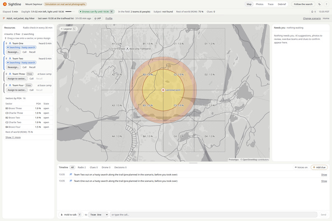Open Assign to sector for Team Three
Image resolution: width=332 pixels, height=221 pixels.
[17, 79]
